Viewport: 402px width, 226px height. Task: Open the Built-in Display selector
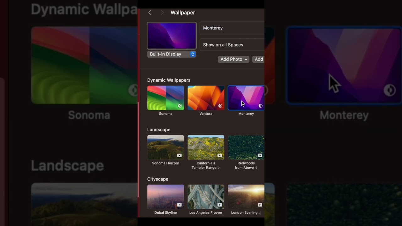(x=172, y=54)
